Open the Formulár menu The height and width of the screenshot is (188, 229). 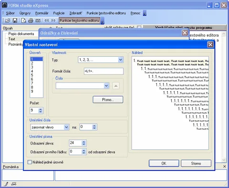tap(42, 13)
